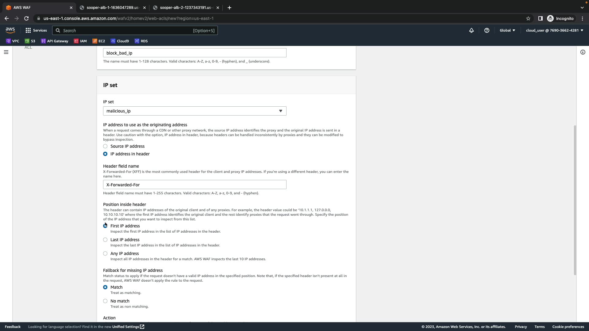Select Last IP address position option
The image size is (589, 331).
[105, 240]
